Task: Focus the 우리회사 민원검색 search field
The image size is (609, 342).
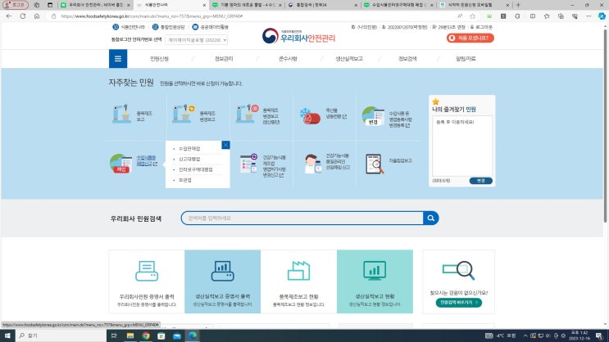Action: click(x=302, y=218)
